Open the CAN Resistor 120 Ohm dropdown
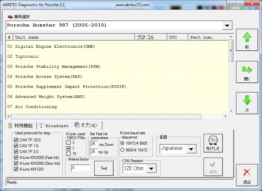 (151, 168)
